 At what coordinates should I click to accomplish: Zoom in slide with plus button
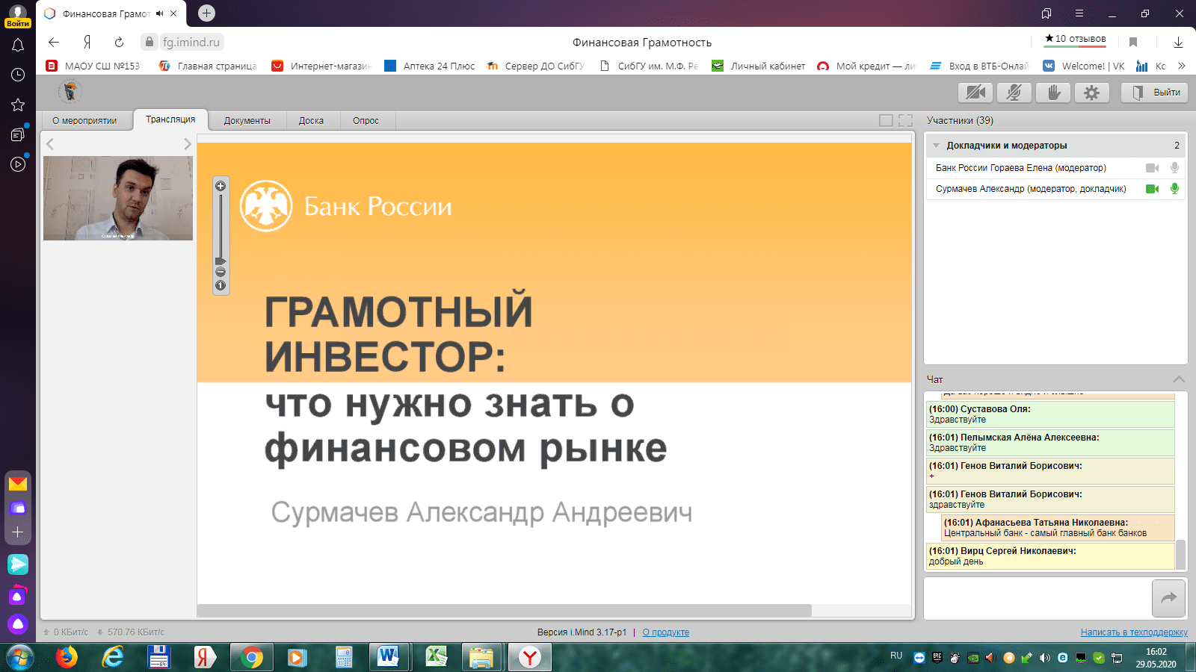tap(221, 186)
